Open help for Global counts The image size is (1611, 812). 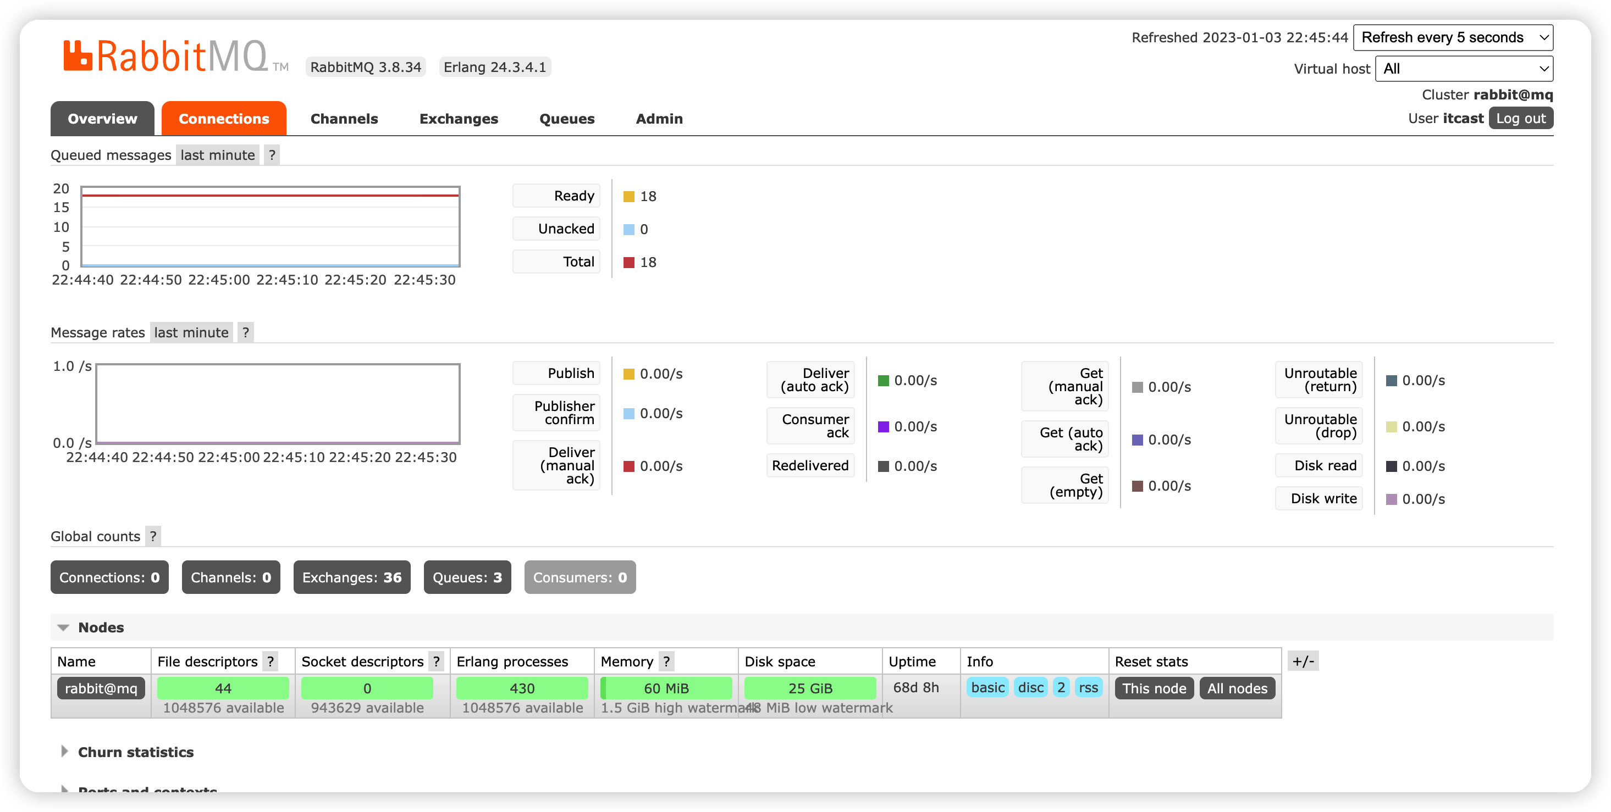point(153,536)
